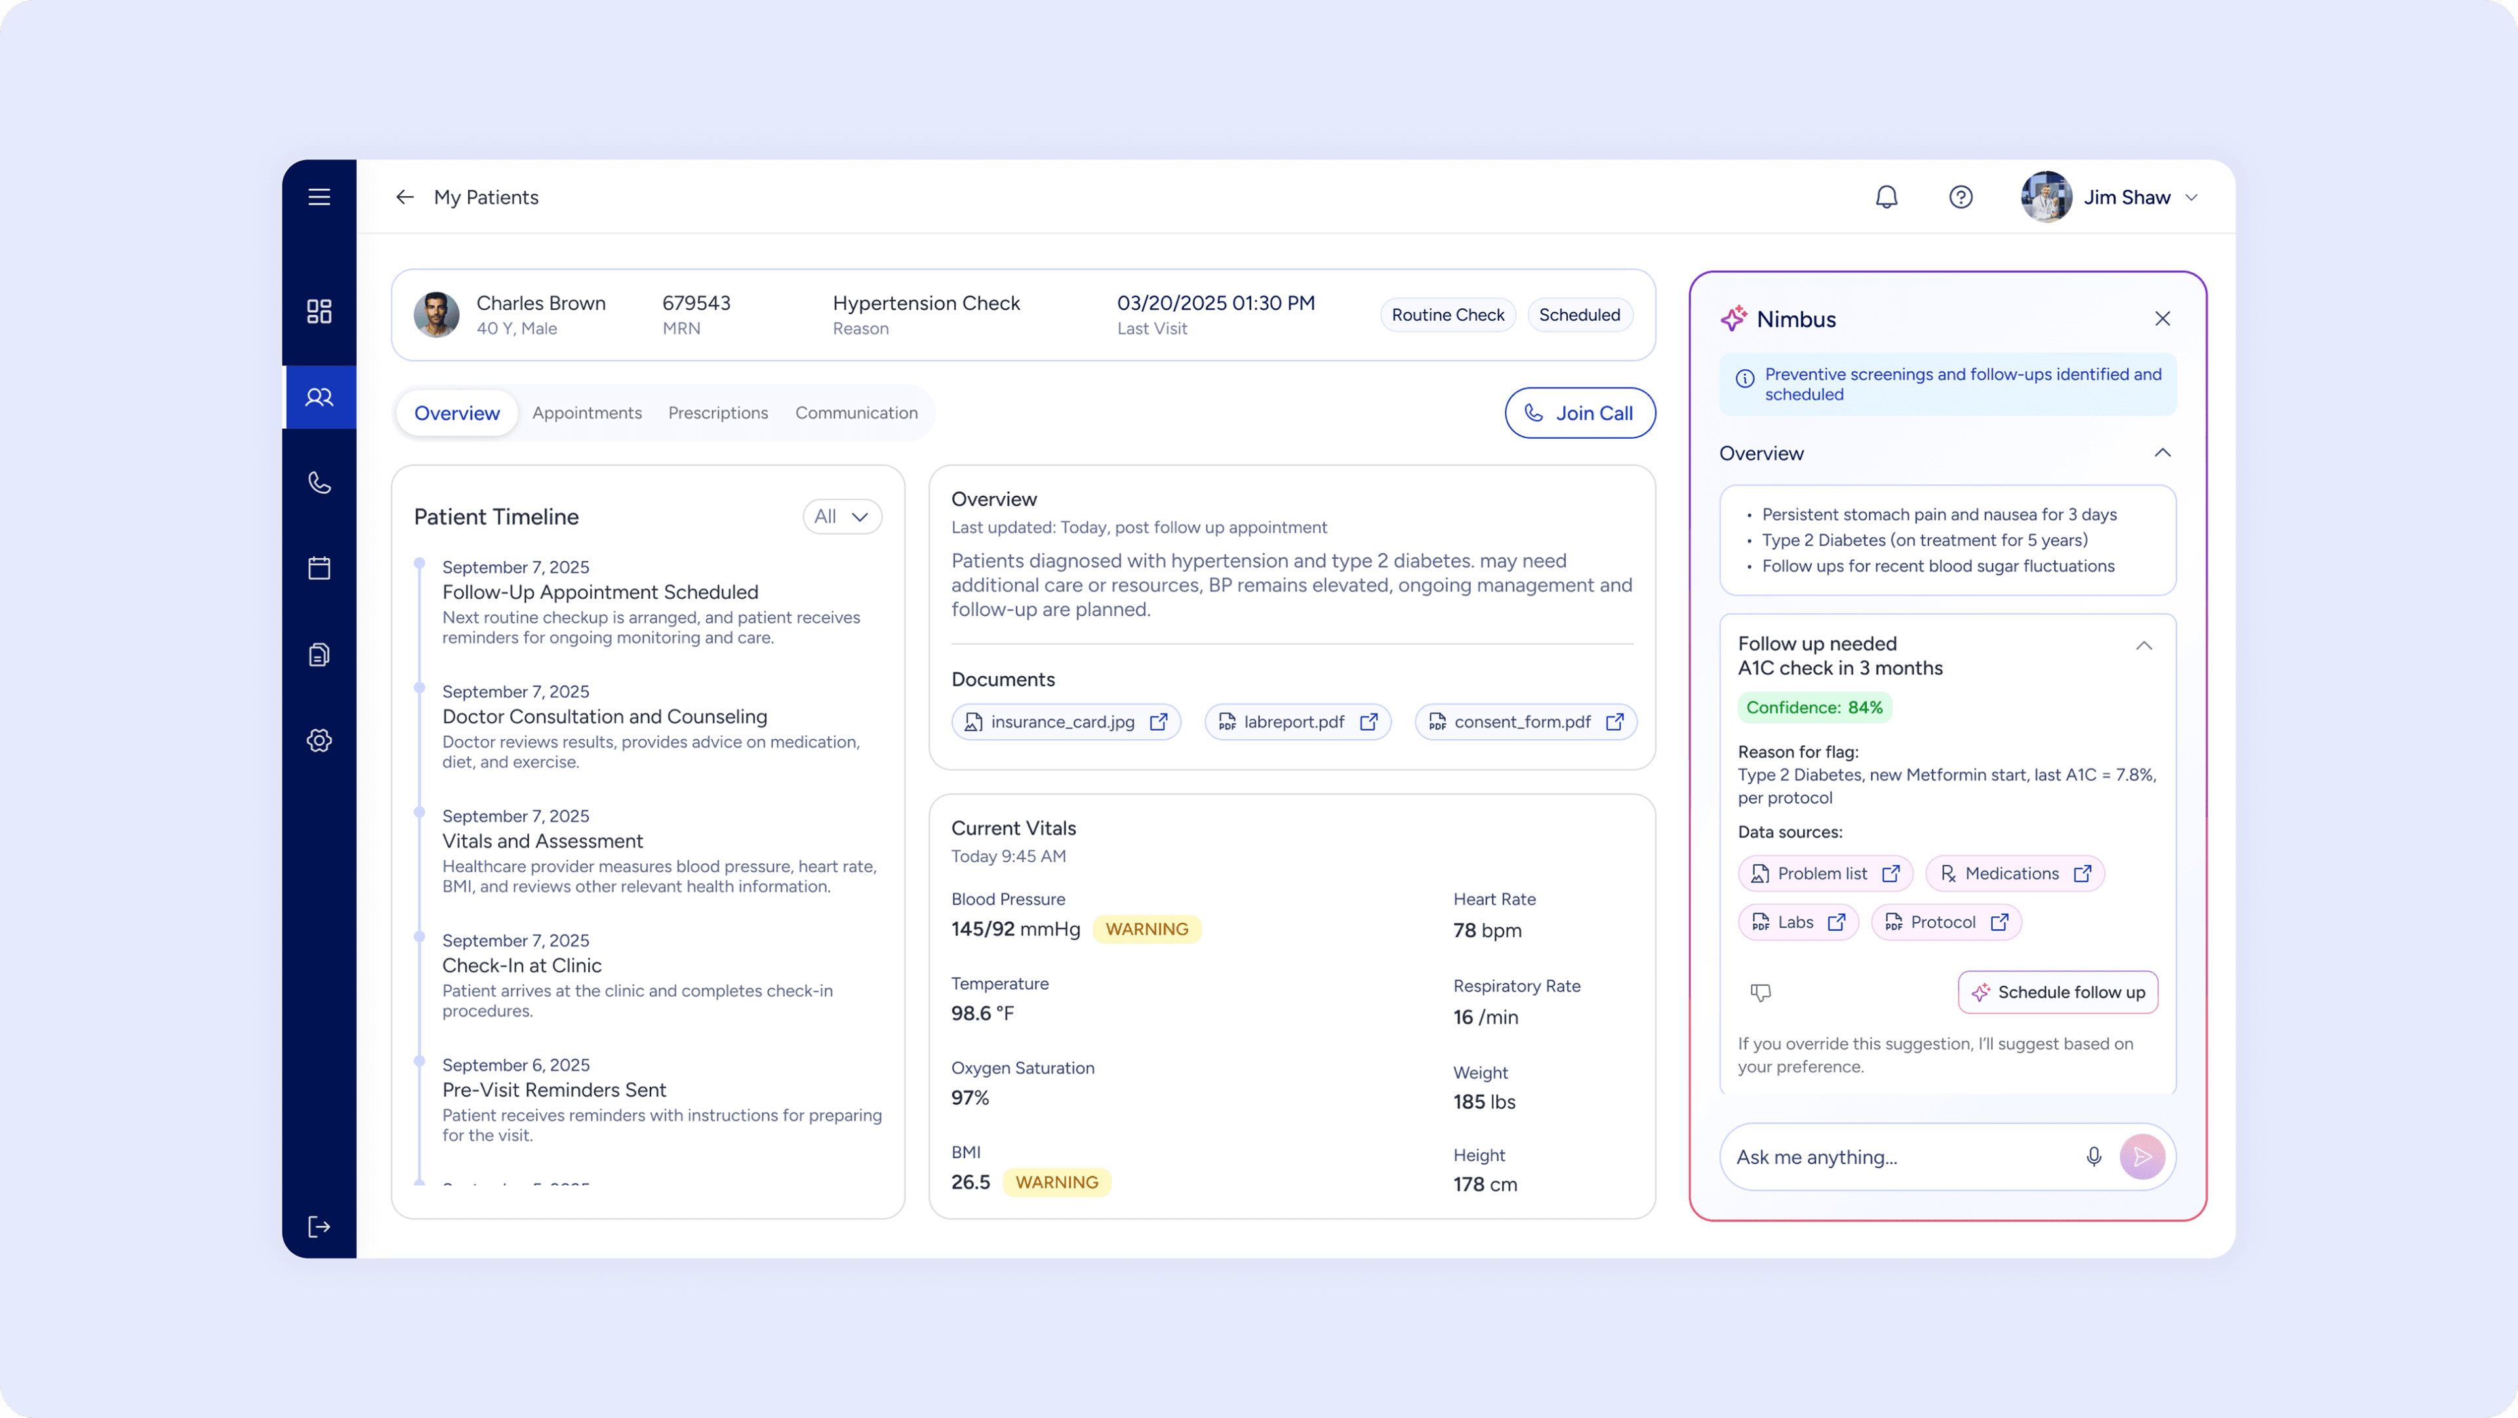Collapse the Nimbus Overview section
Viewport: 2518px width, 1418px height.
(2162, 453)
